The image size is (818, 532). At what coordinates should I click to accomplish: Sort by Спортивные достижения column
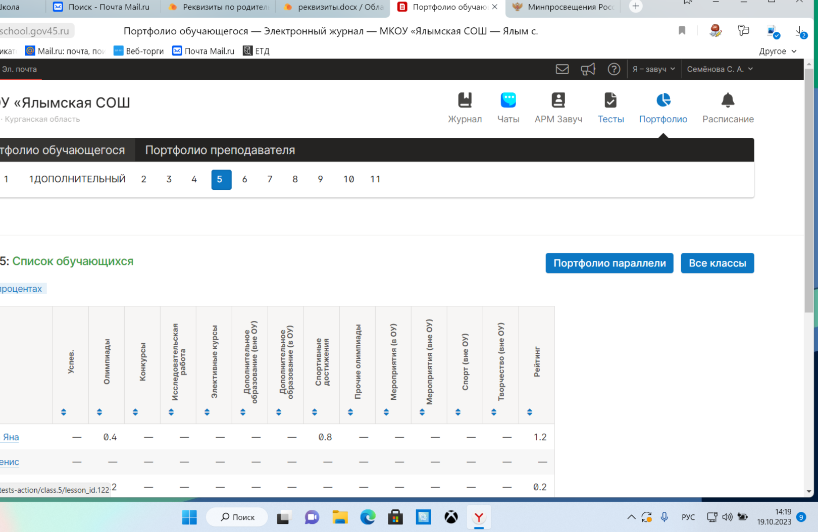[x=315, y=412]
